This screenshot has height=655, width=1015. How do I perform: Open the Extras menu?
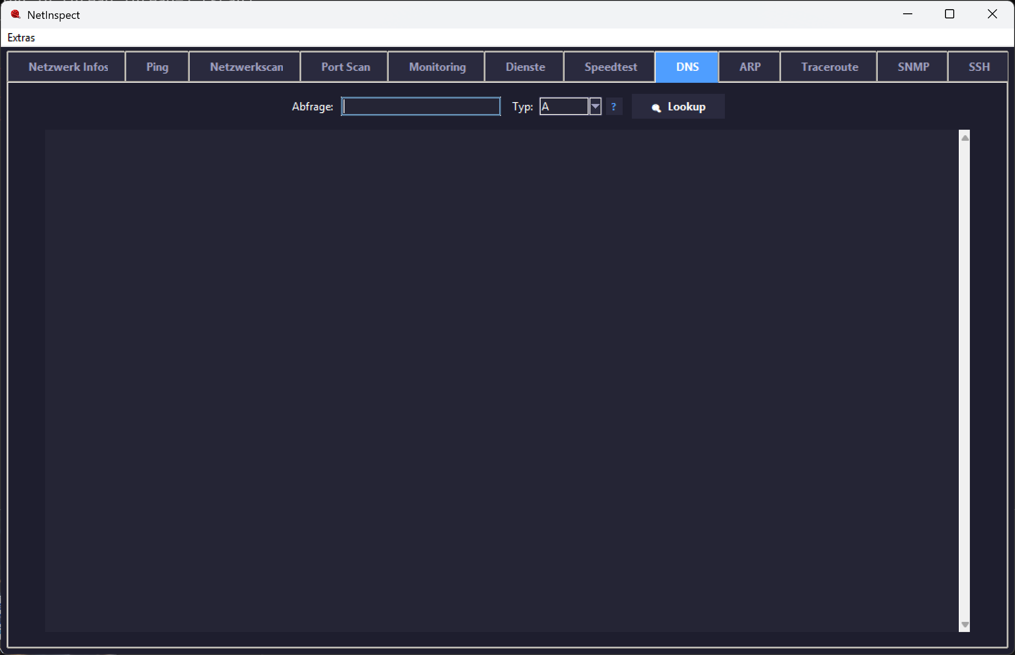pyautogui.click(x=21, y=38)
